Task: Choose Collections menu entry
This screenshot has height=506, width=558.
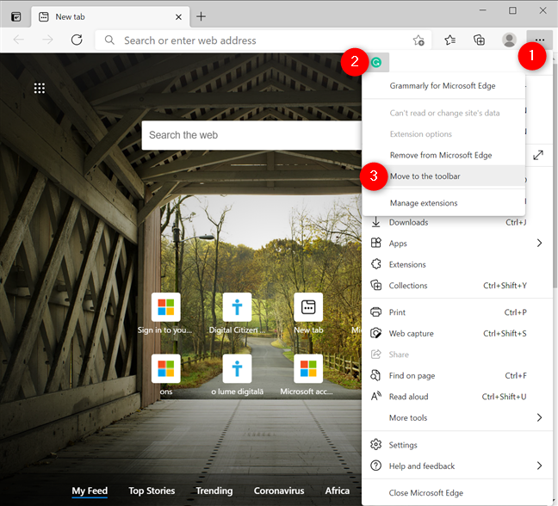Action: (457, 285)
